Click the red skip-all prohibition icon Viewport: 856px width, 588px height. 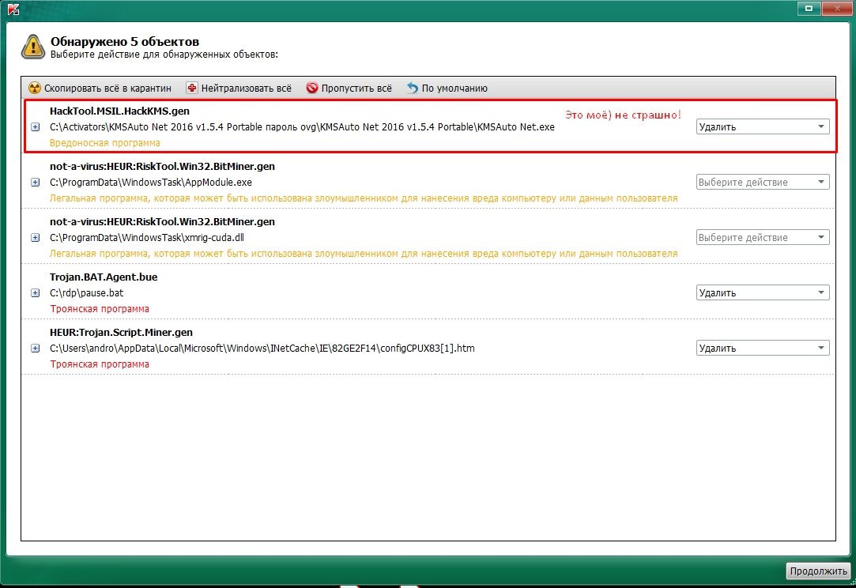311,88
